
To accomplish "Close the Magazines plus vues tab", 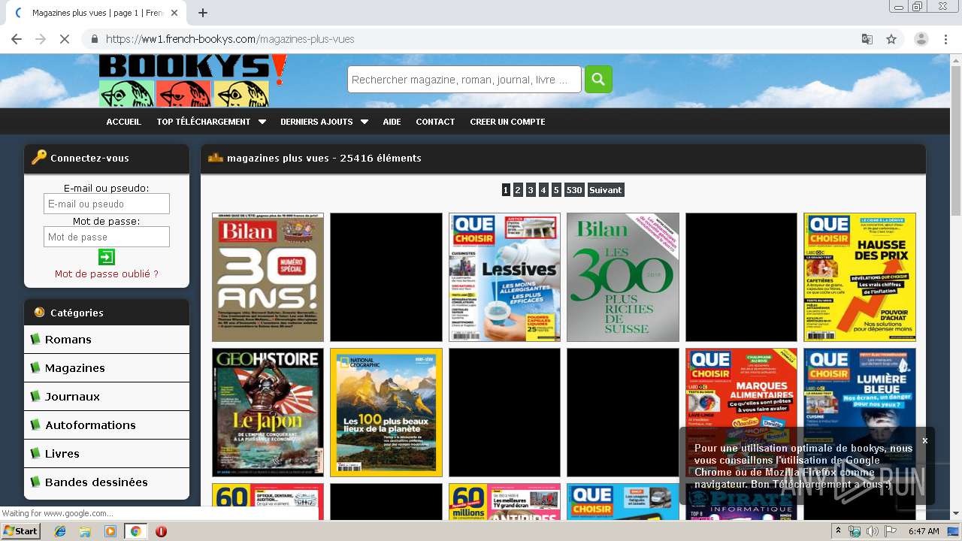I will pos(174,13).
